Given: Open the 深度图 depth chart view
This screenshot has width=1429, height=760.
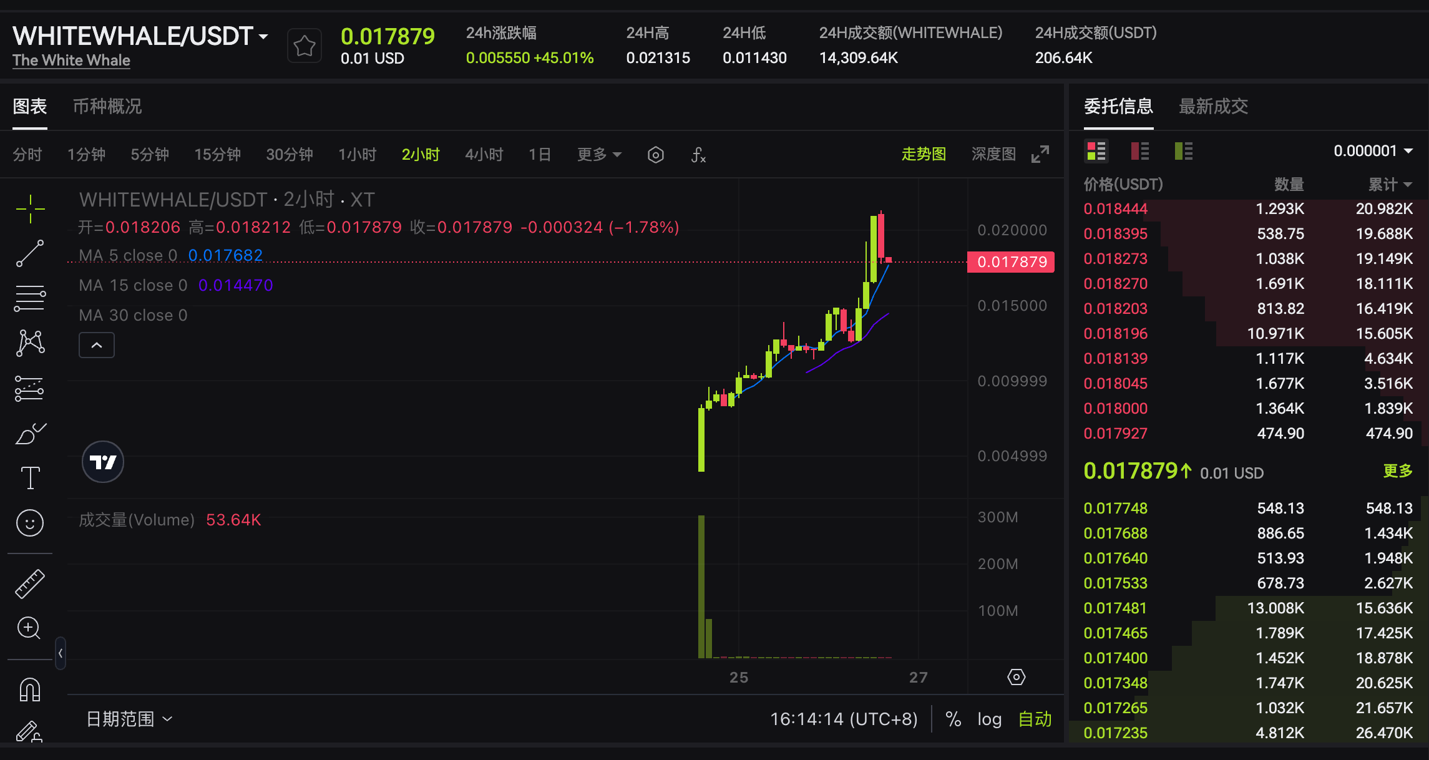Looking at the screenshot, I should click(993, 154).
